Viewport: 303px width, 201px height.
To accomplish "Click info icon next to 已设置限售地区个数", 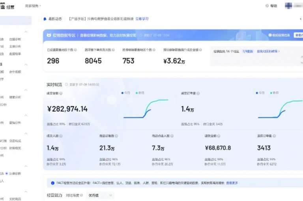I will tap(75, 50).
